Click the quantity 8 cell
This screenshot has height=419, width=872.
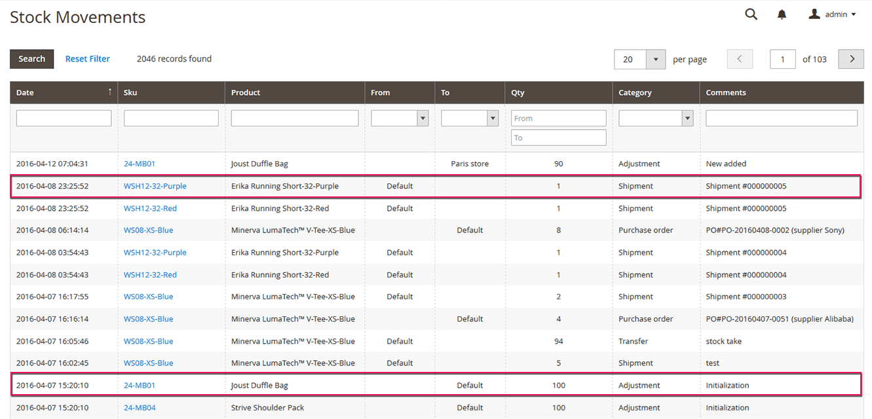point(558,230)
